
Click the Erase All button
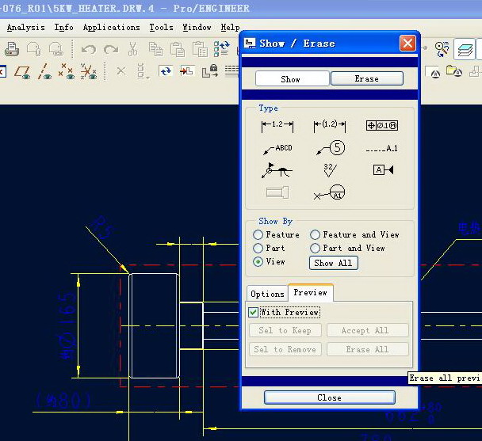click(368, 349)
